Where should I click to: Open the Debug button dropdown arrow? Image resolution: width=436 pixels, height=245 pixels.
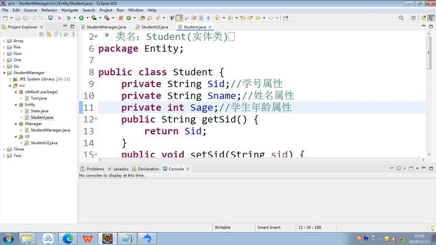tap(75, 18)
